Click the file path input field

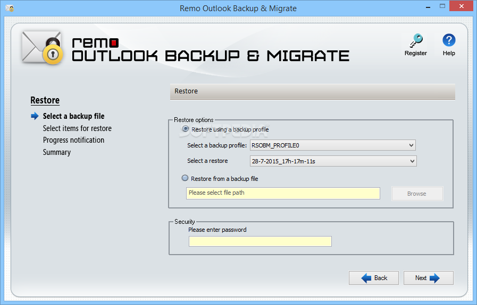[283, 193]
